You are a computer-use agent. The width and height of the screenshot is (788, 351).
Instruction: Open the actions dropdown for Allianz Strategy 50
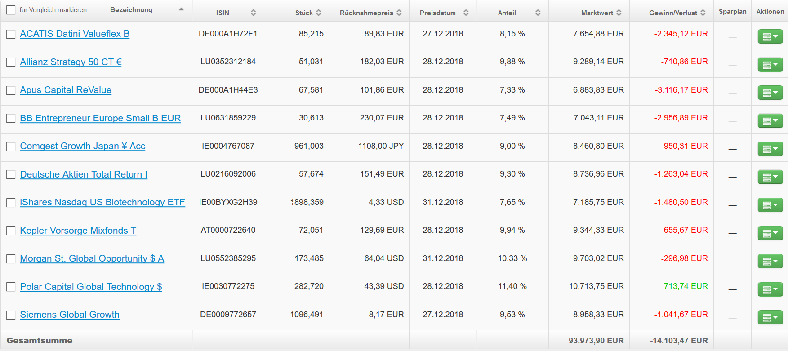click(x=770, y=65)
